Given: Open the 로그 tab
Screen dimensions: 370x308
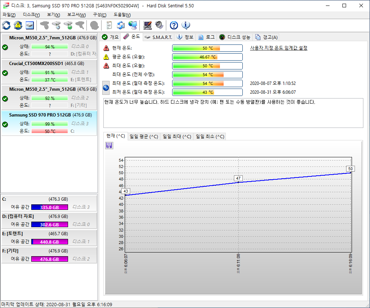Looking at the screenshot, I should [206, 37].
